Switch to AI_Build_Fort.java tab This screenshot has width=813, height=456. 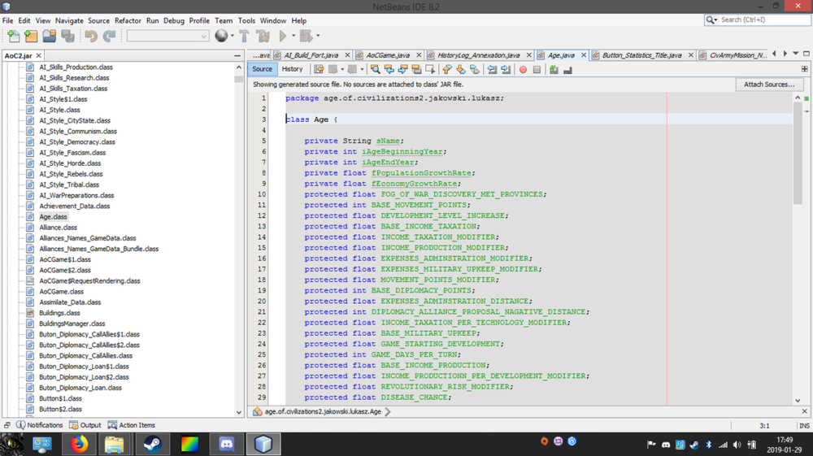coord(311,55)
